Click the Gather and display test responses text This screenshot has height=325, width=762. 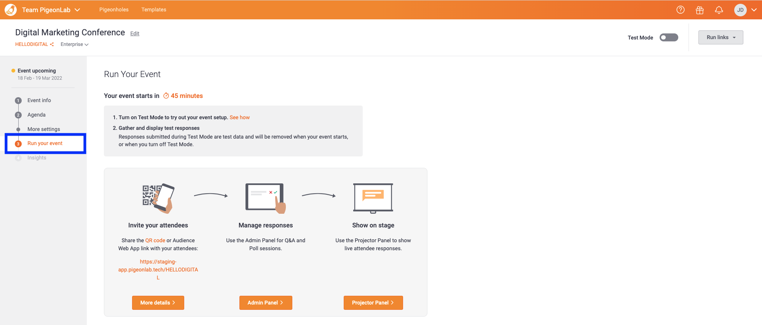pyautogui.click(x=159, y=128)
